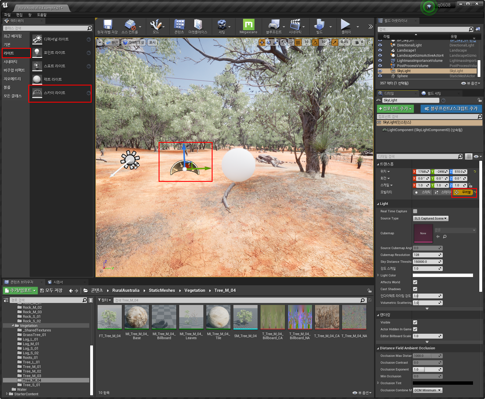The image size is (485, 399).
Task: Open the Content browser toolbar icon
Action: coord(179,27)
